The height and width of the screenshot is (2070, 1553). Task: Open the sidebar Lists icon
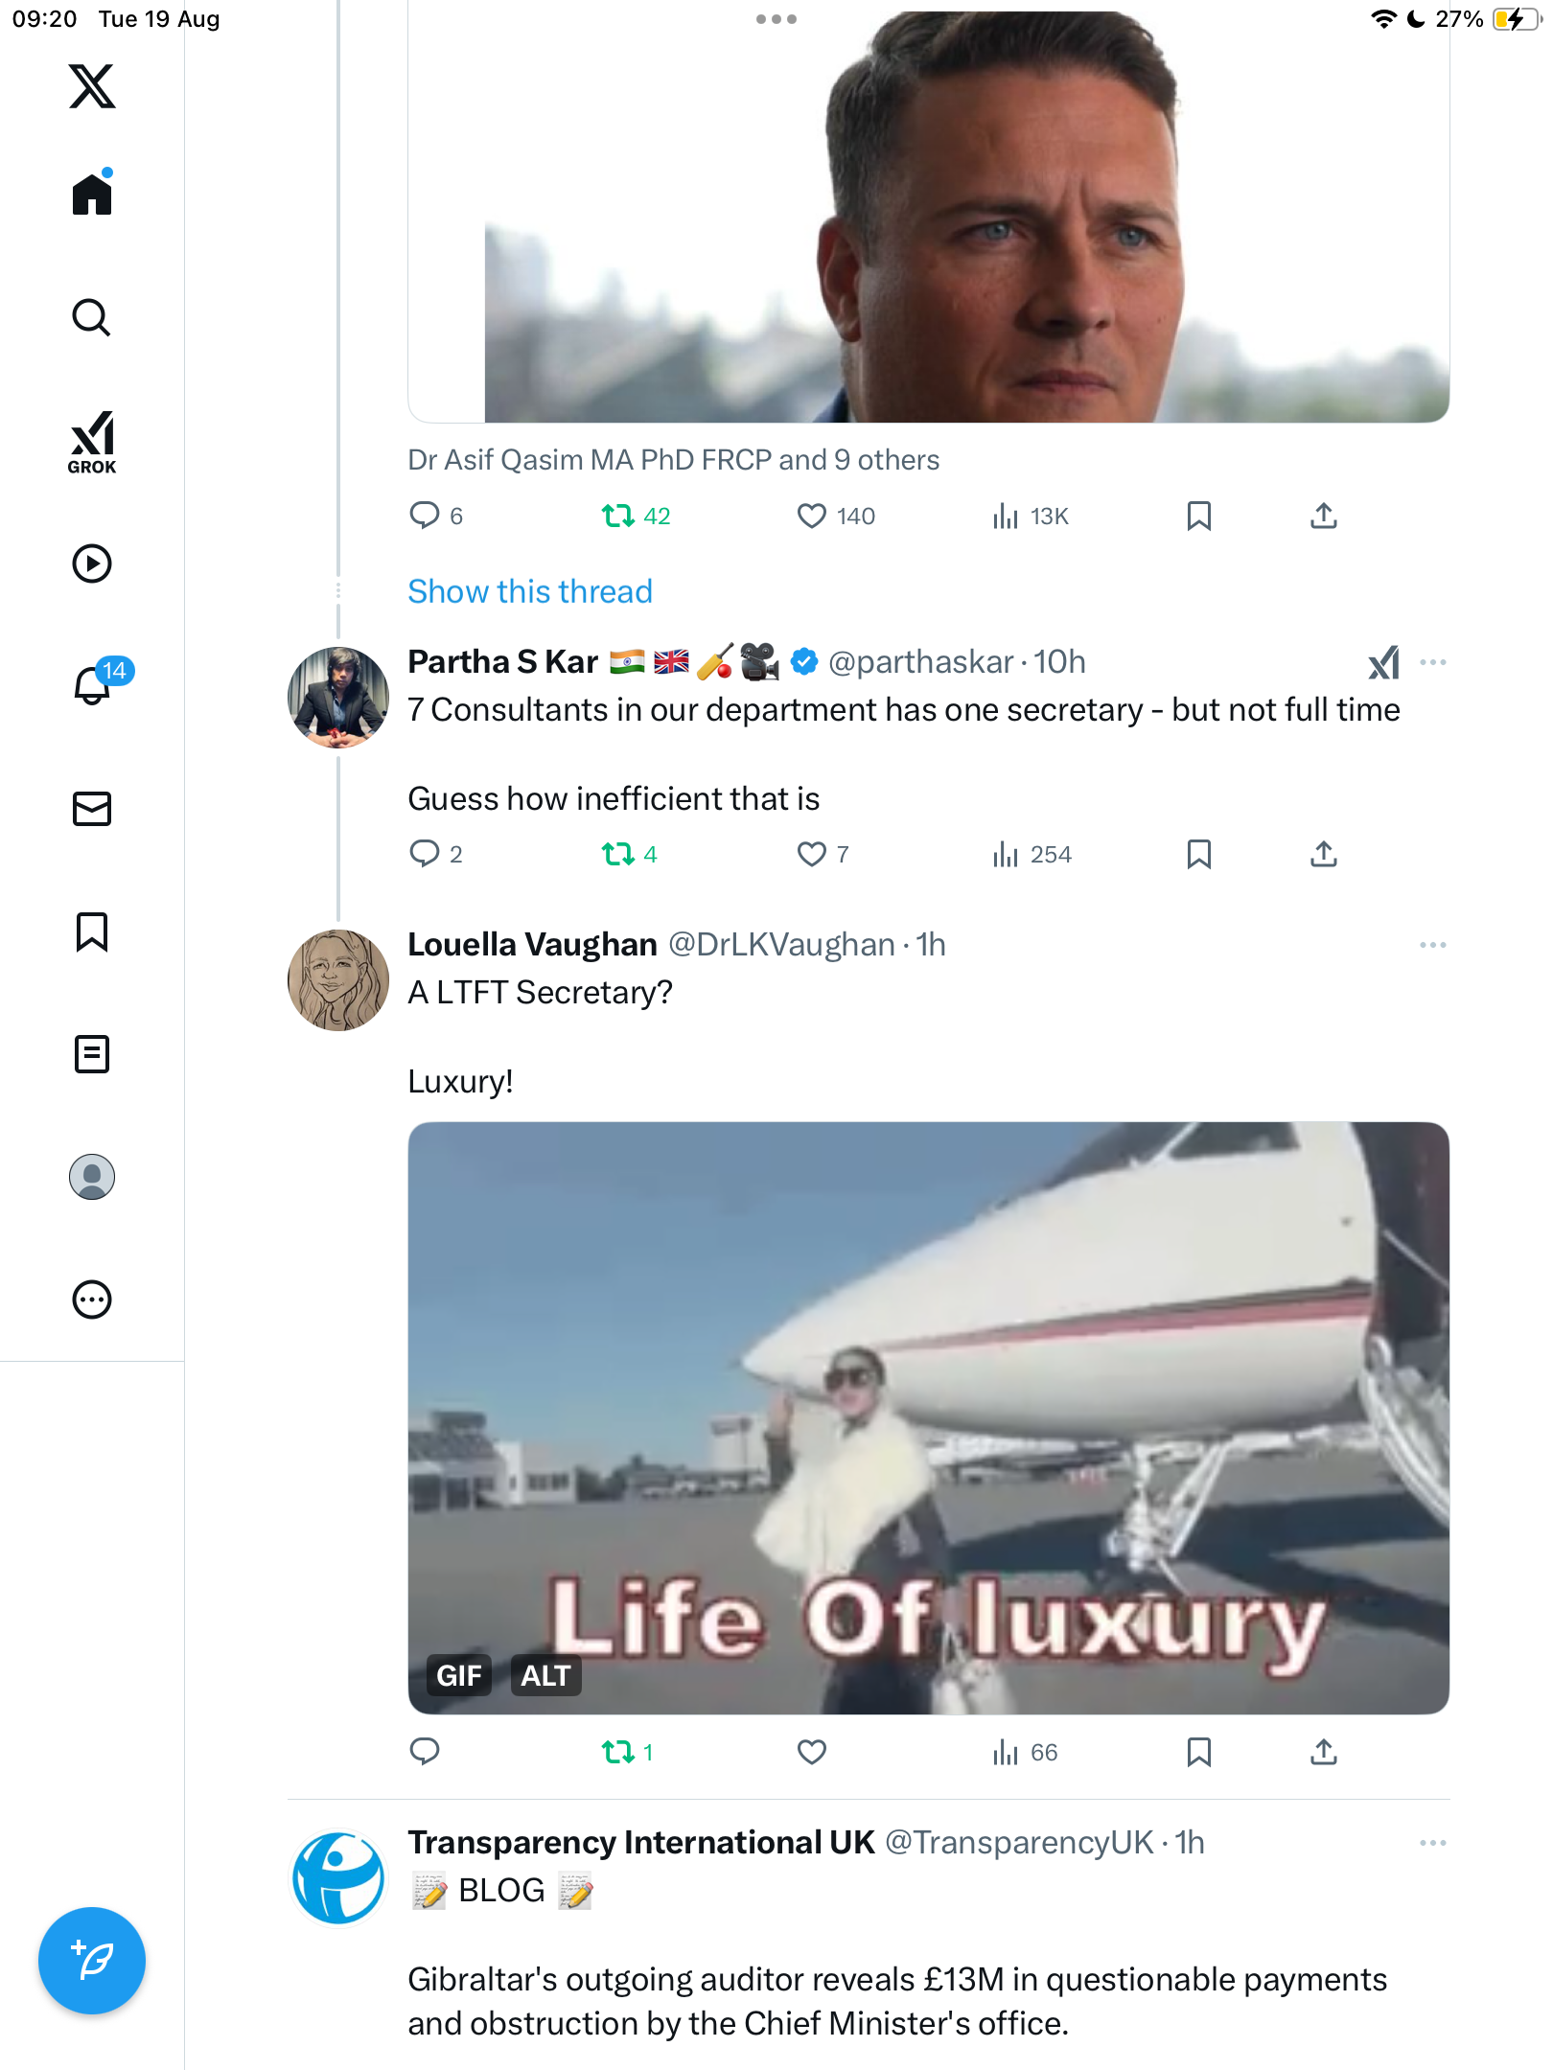92,1054
